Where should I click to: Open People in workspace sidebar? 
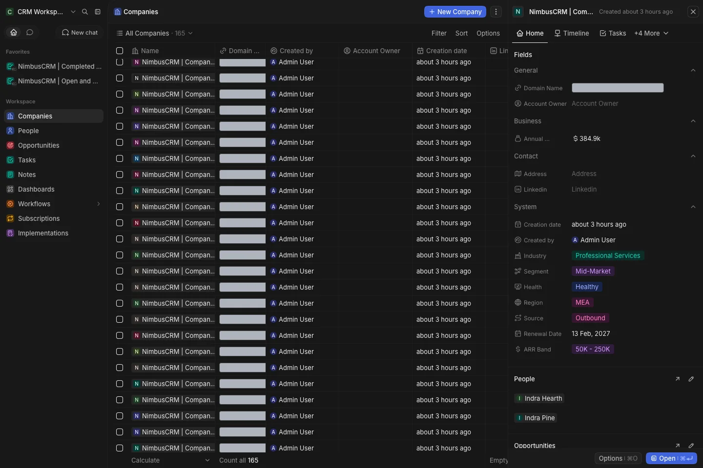click(x=54, y=131)
